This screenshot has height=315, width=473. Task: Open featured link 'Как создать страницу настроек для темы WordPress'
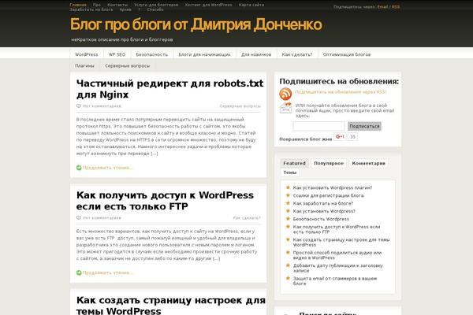(341, 243)
